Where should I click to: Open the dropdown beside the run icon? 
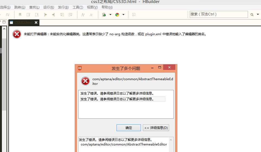pyautogui.click(x=110, y=15)
